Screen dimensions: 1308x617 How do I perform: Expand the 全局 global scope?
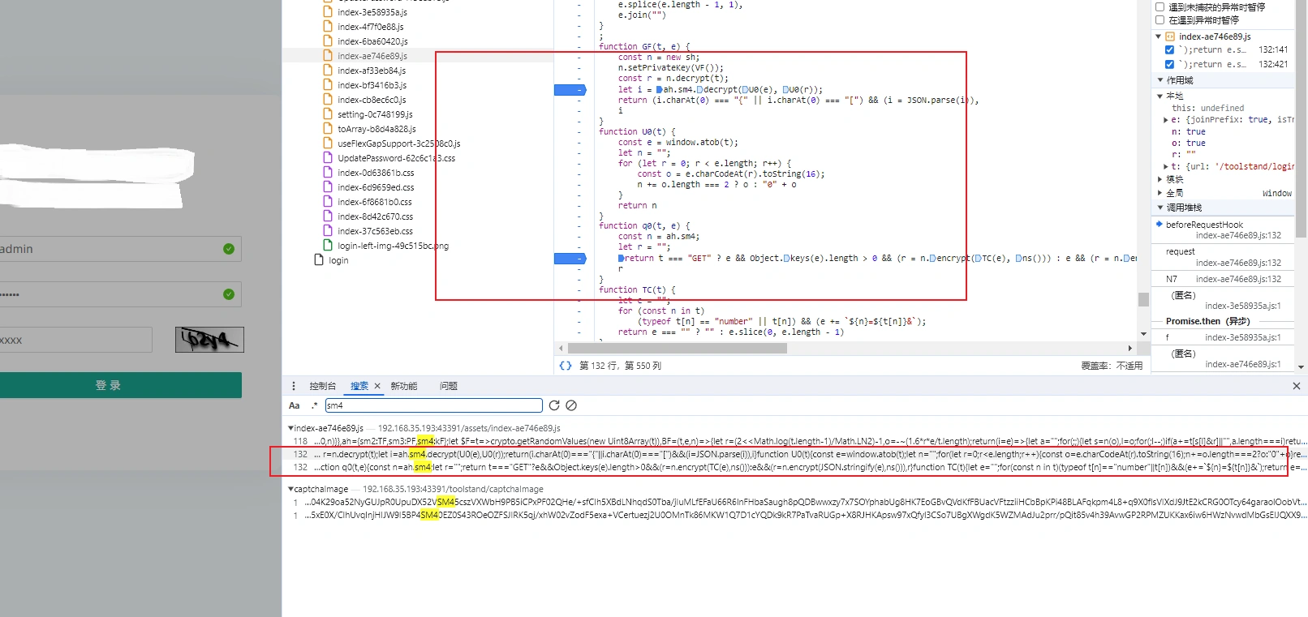click(1160, 193)
